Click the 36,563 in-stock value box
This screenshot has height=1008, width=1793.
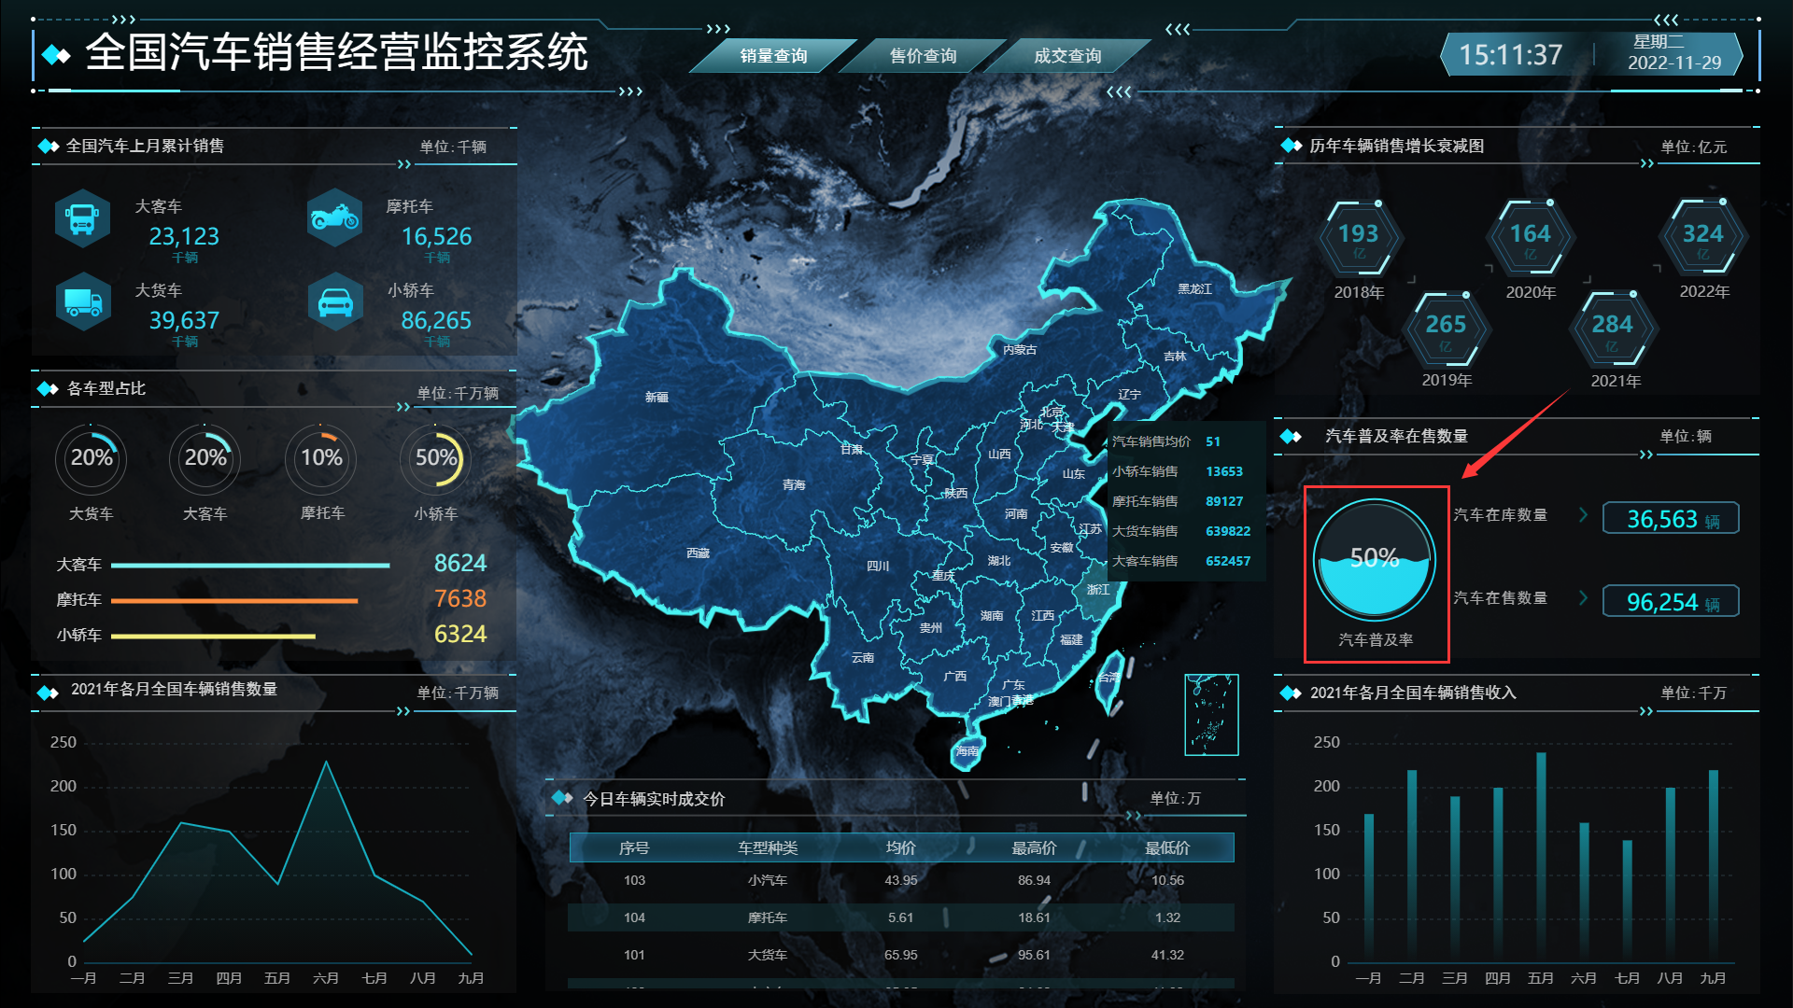1671,518
